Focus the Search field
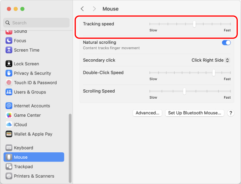This screenshot has height=184, width=241. (x=36, y=23)
